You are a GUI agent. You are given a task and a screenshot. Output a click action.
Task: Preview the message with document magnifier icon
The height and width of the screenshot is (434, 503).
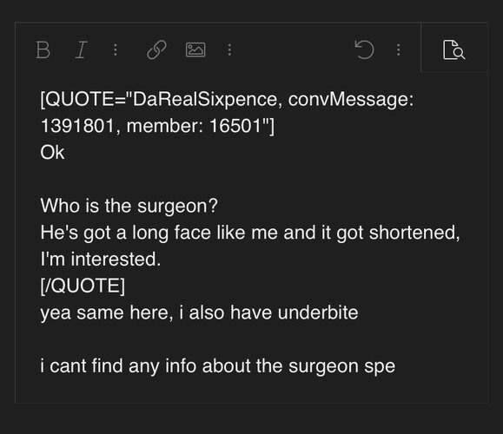(x=453, y=49)
